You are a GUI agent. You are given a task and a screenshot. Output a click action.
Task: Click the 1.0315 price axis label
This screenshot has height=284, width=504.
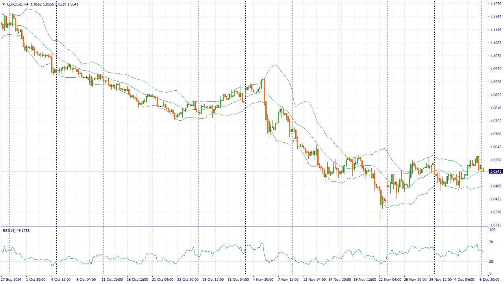(x=495, y=225)
